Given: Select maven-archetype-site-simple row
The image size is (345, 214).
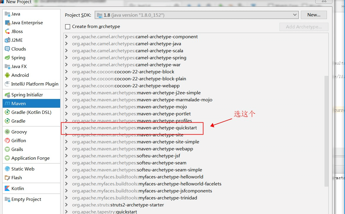Looking at the screenshot, I should coord(195,142).
